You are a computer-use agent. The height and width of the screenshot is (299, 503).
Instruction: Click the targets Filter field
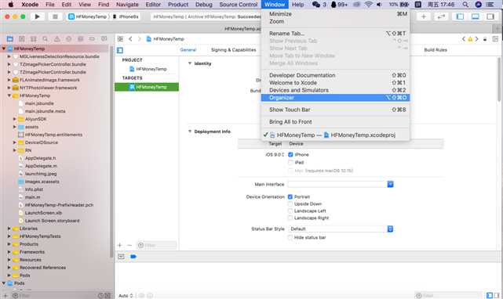click(x=156, y=246)
